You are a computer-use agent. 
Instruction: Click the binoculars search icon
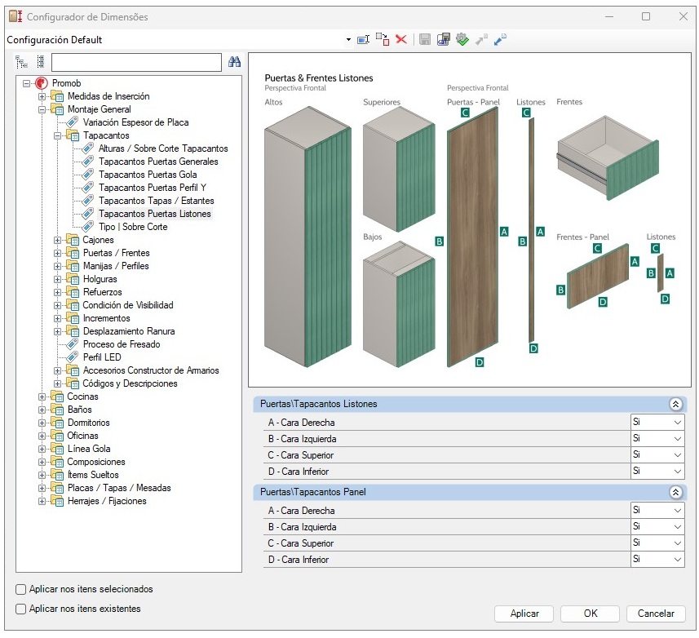[x=235, y=62]
